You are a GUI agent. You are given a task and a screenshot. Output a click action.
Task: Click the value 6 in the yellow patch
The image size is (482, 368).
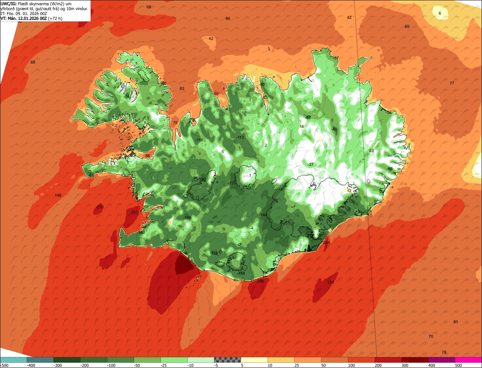(x=440, y=13)
